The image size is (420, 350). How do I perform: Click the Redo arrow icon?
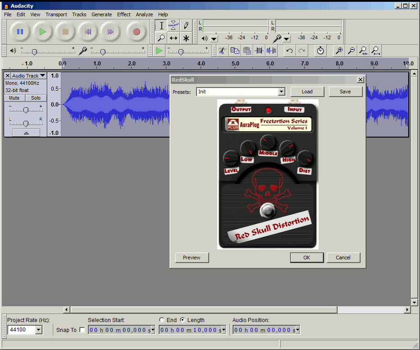click(302, 51)
